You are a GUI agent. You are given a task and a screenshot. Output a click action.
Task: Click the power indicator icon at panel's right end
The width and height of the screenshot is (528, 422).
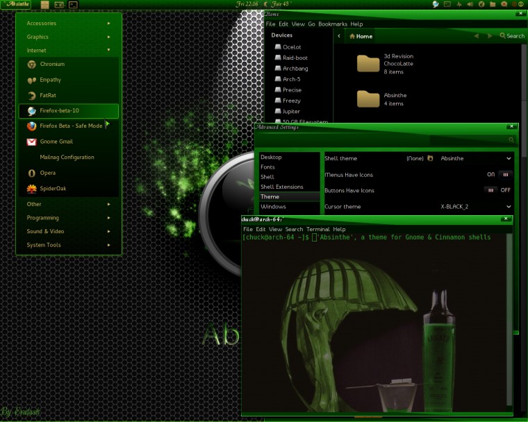pyautogui.click(x=520, y=4)
